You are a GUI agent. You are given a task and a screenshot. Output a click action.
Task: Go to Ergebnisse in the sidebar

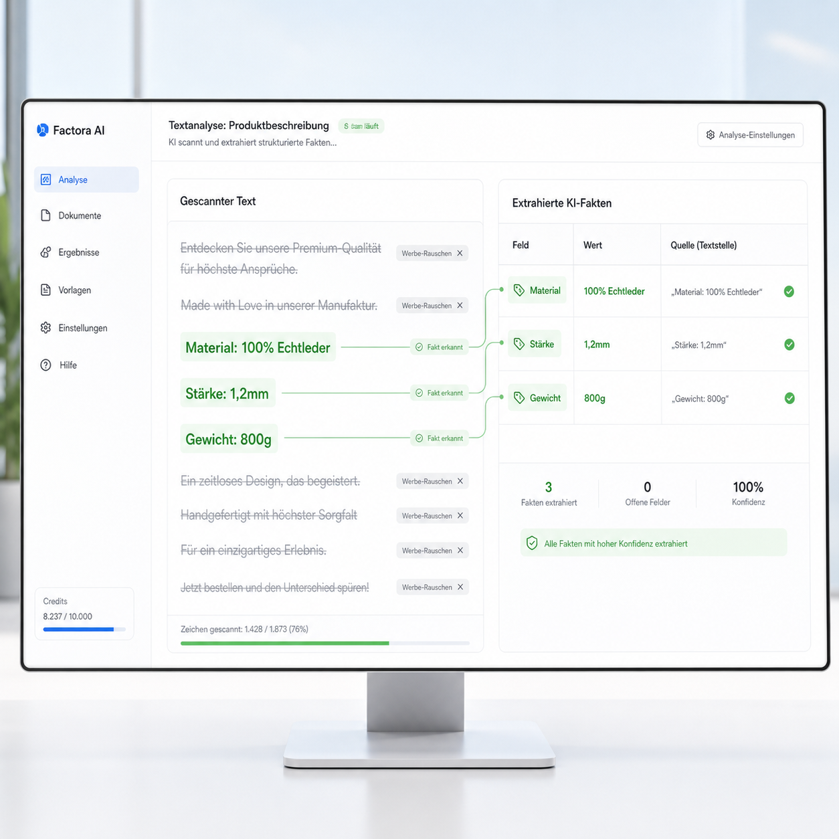pos(70,252)
